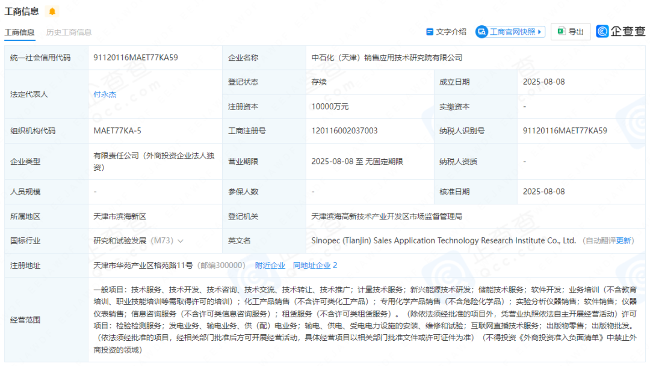Click the taxpayer ID value beside 纳税人识别号
Viewport: 650px width, 366px height.
tap(565, 131)
